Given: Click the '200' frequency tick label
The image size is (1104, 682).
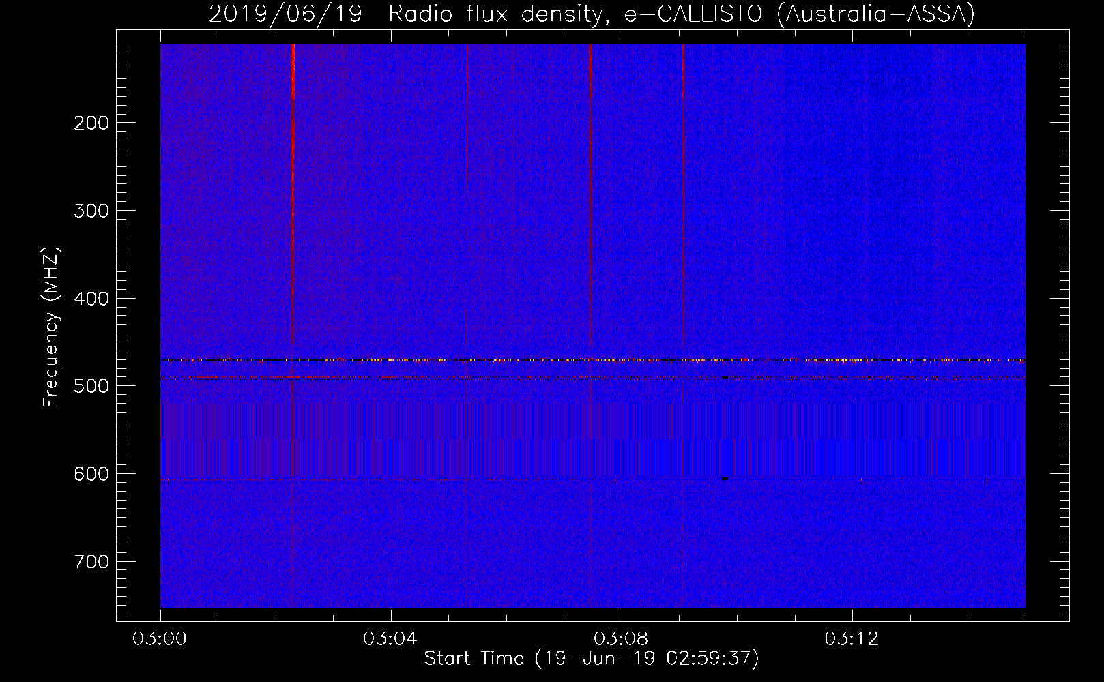Looking at the screenshot, I should point(91,123).
